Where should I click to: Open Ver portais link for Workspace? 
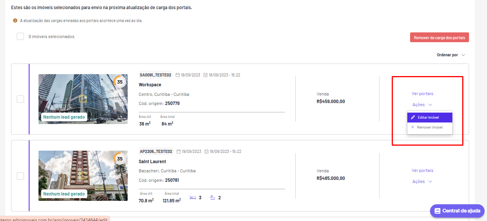click(422, 94)
